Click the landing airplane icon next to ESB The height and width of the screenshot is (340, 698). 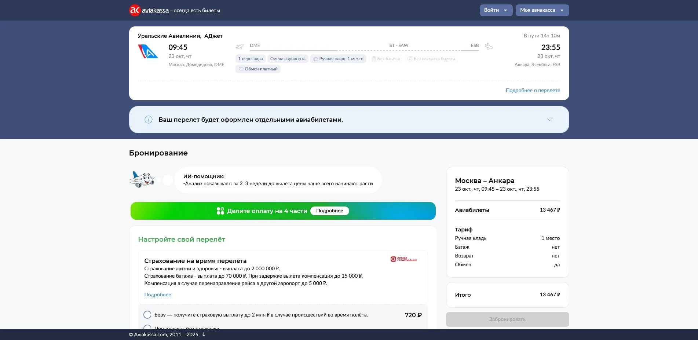489,46
